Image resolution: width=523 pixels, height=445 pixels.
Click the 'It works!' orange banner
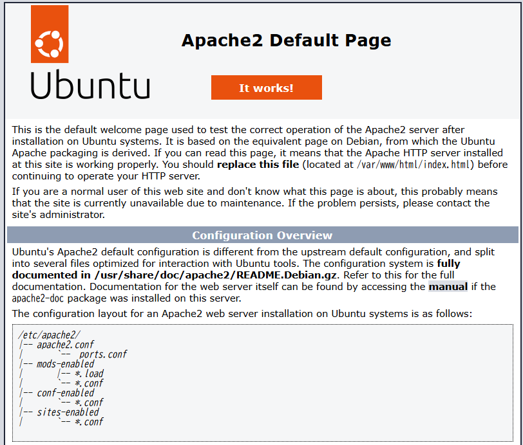(x=267, y=87)
